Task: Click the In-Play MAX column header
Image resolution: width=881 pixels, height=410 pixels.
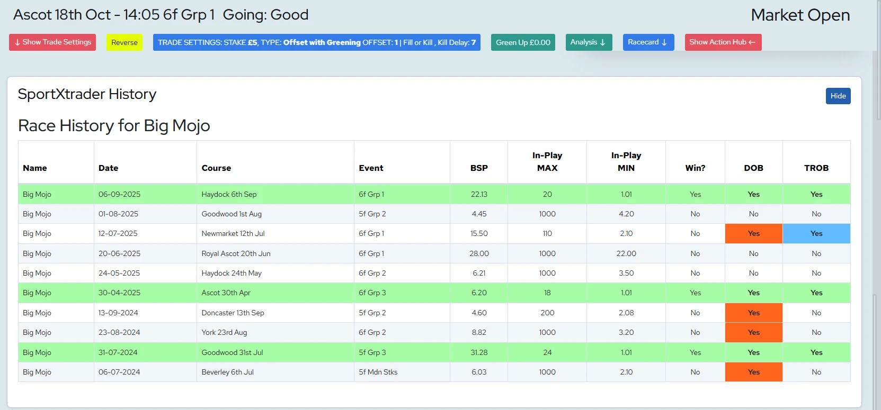Action: 547,162
